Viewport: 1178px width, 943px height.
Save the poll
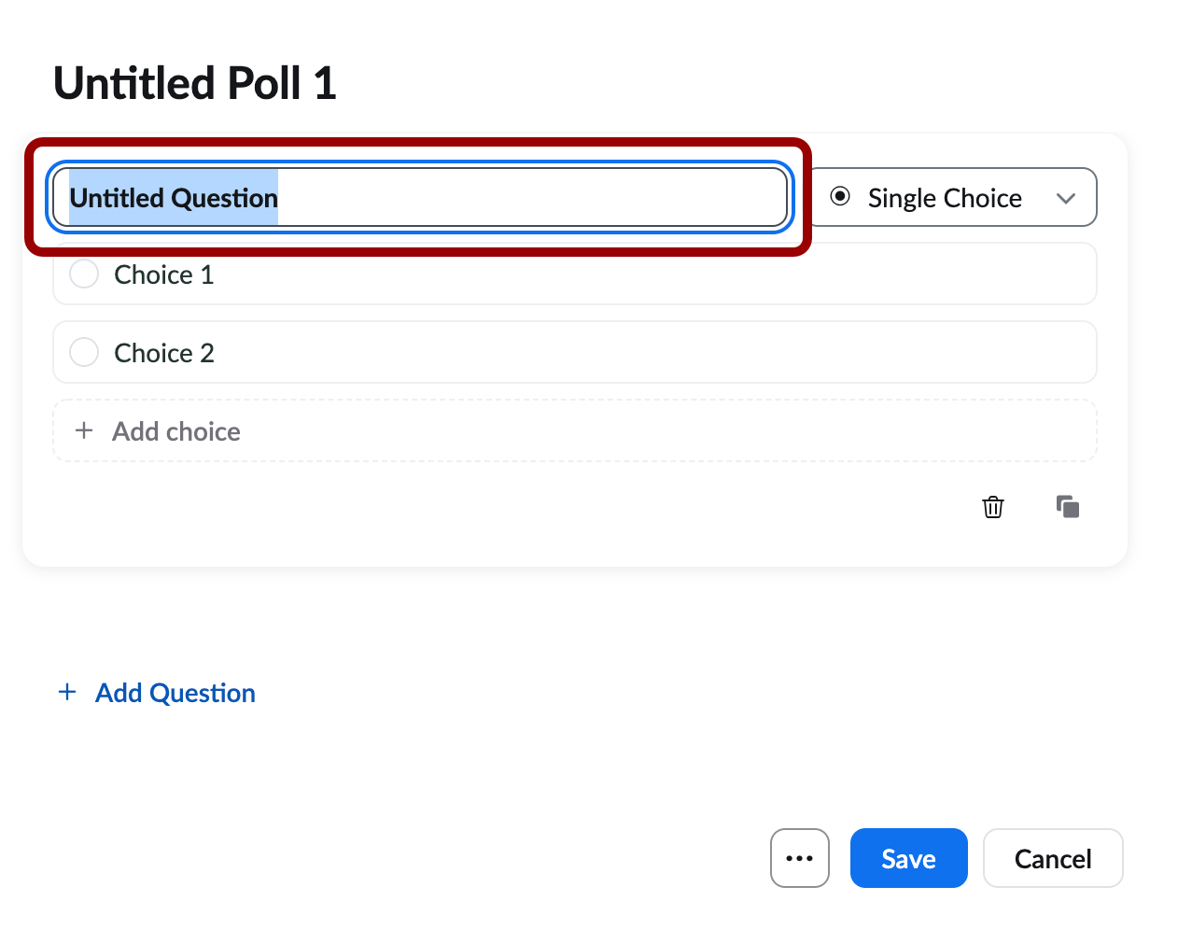tap(908, 857)
